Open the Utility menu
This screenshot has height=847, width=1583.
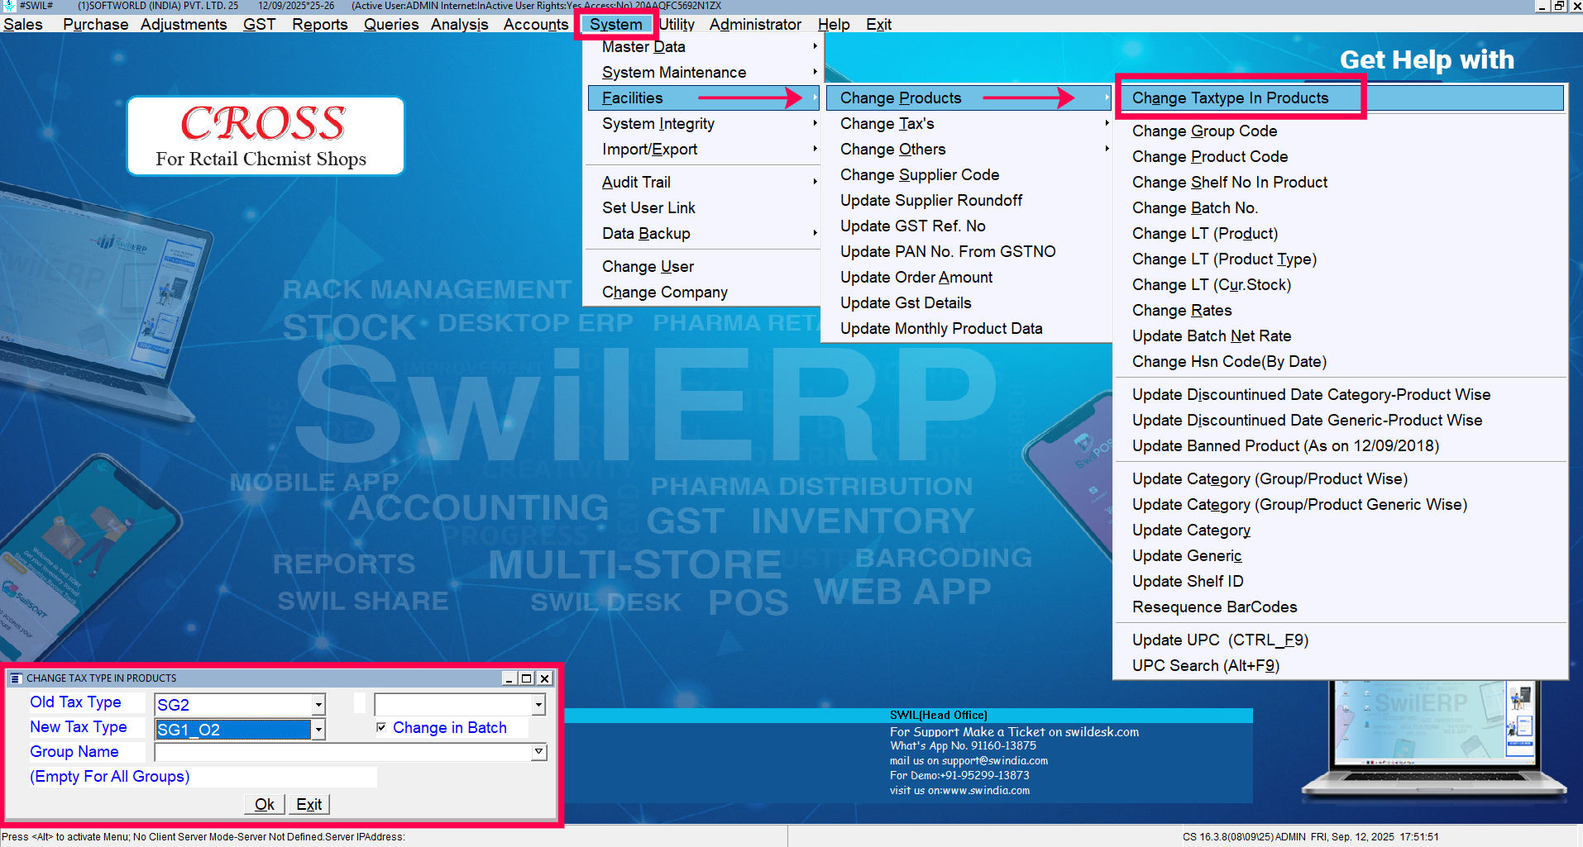677,24
